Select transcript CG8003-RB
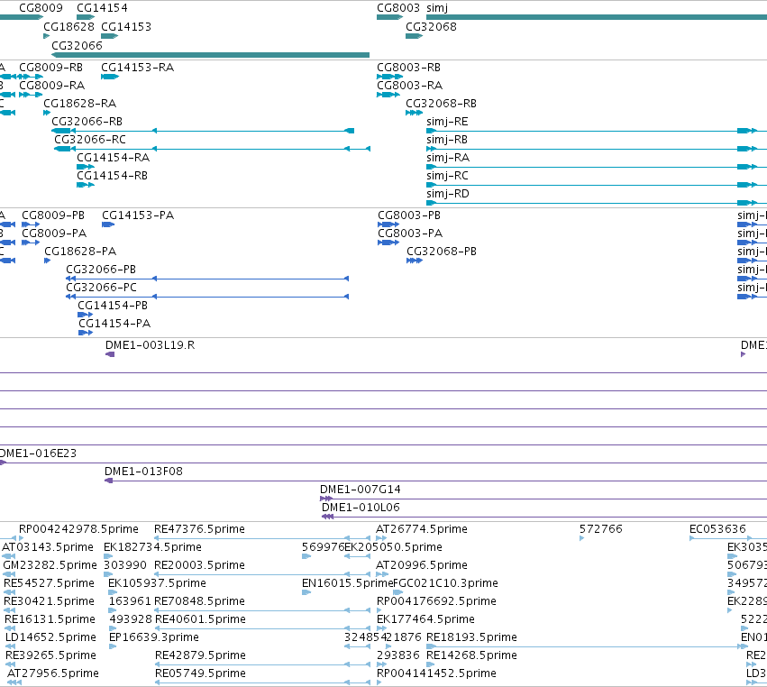The height and width of the screenshot is (687, 767). [408, 67]
